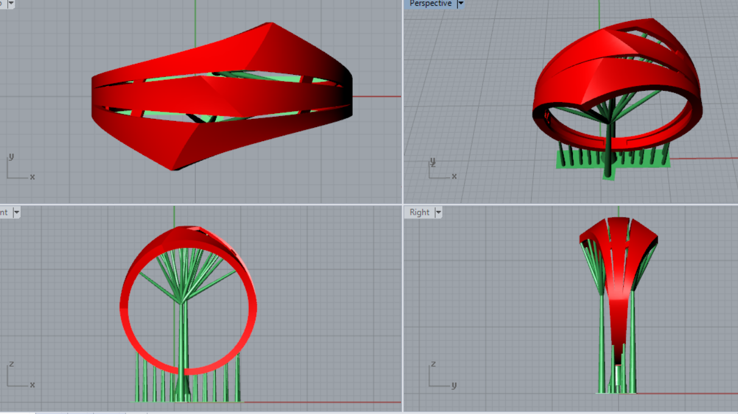Click the Right viewport title label

(x=419, y=212)
